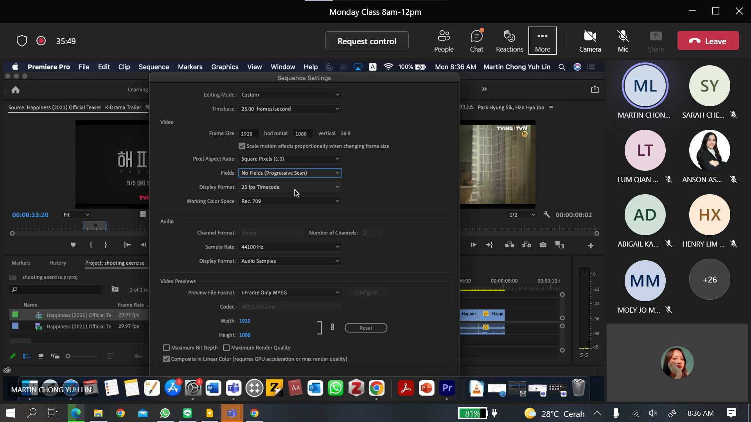Viewport: 751px width, 422px height.
Task: Open the Fields Progressive Scan dropdown
Action: coord(290,173)
